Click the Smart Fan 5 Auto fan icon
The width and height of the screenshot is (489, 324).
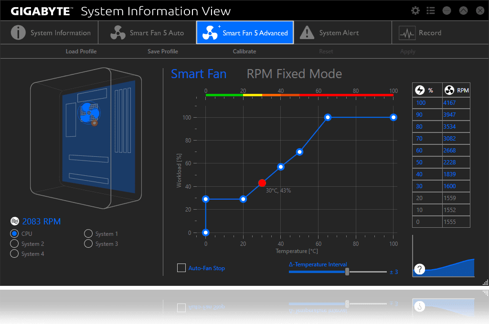click(118, 33)
